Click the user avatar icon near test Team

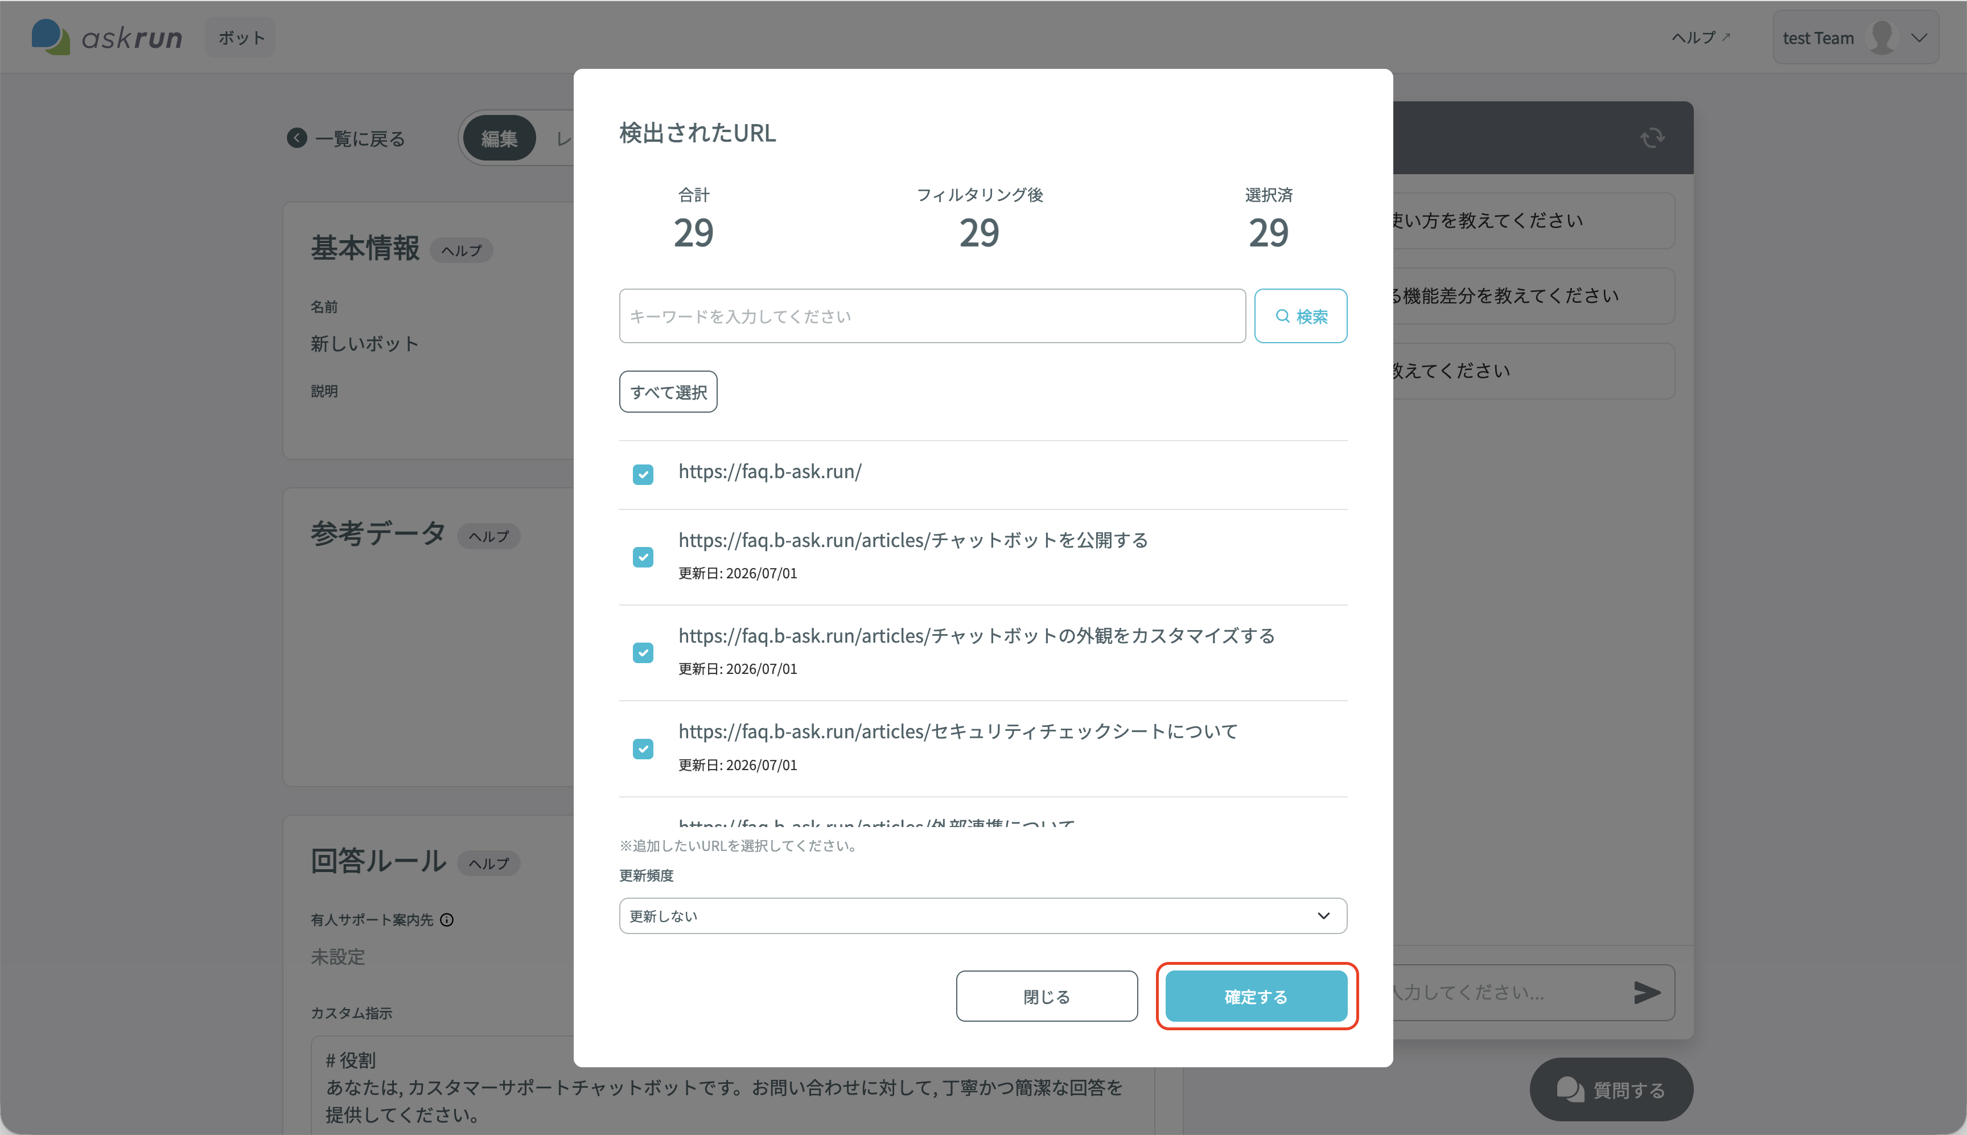coord(1881,38)
